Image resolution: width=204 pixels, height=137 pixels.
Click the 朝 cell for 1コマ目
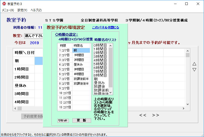(x=81, y=50)
